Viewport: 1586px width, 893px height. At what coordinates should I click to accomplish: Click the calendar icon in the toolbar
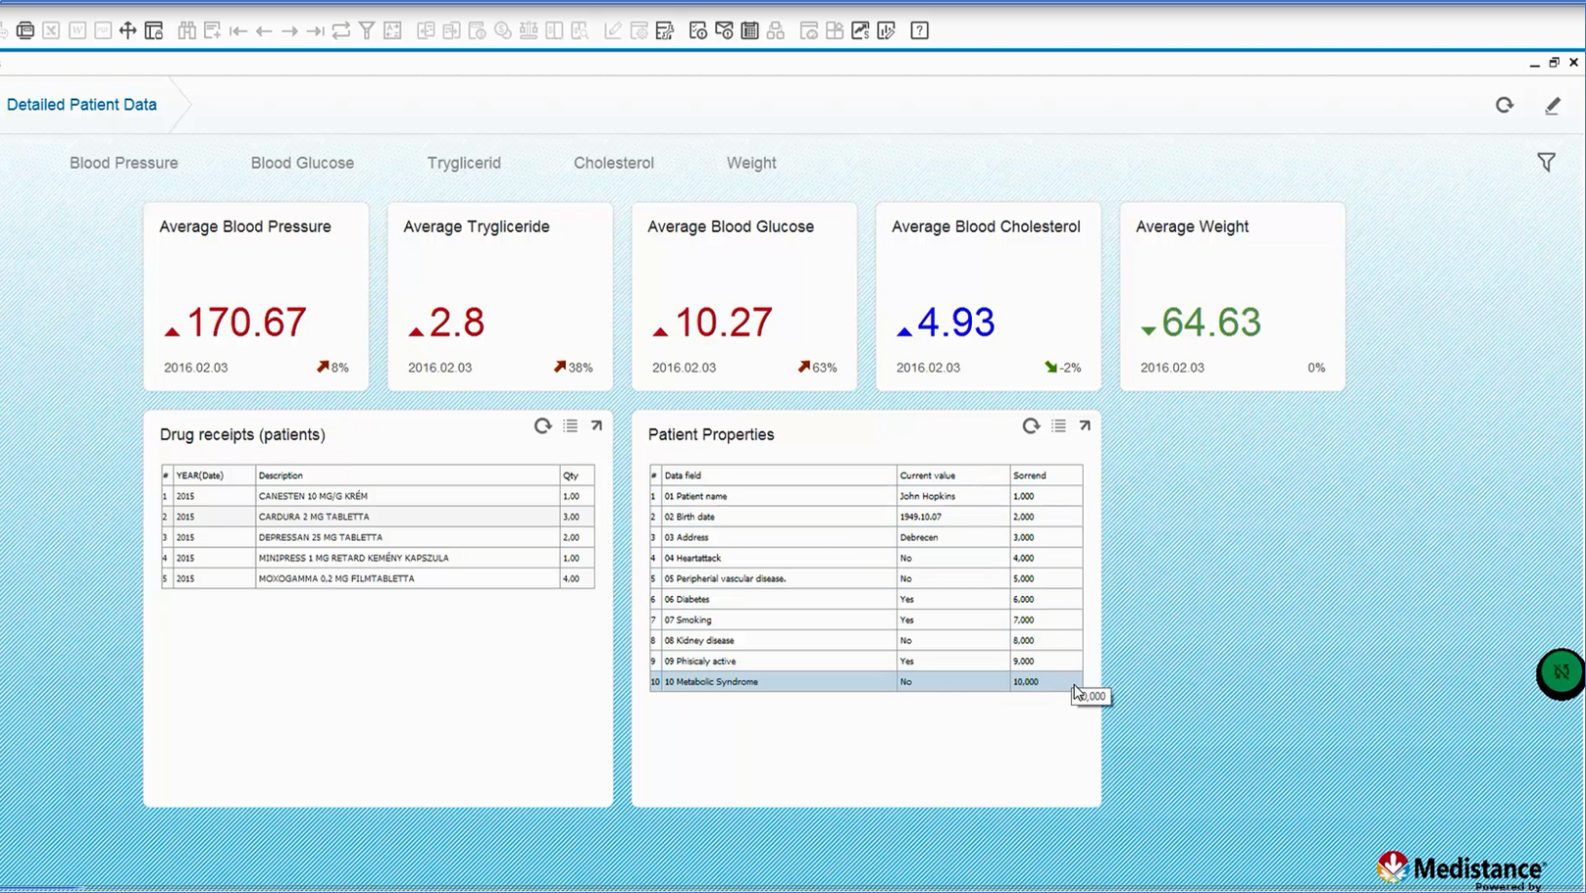point(749,30)
